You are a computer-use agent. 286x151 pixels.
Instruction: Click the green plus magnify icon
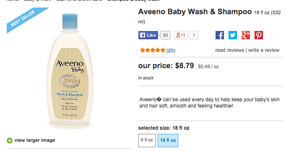coord(10,141)
